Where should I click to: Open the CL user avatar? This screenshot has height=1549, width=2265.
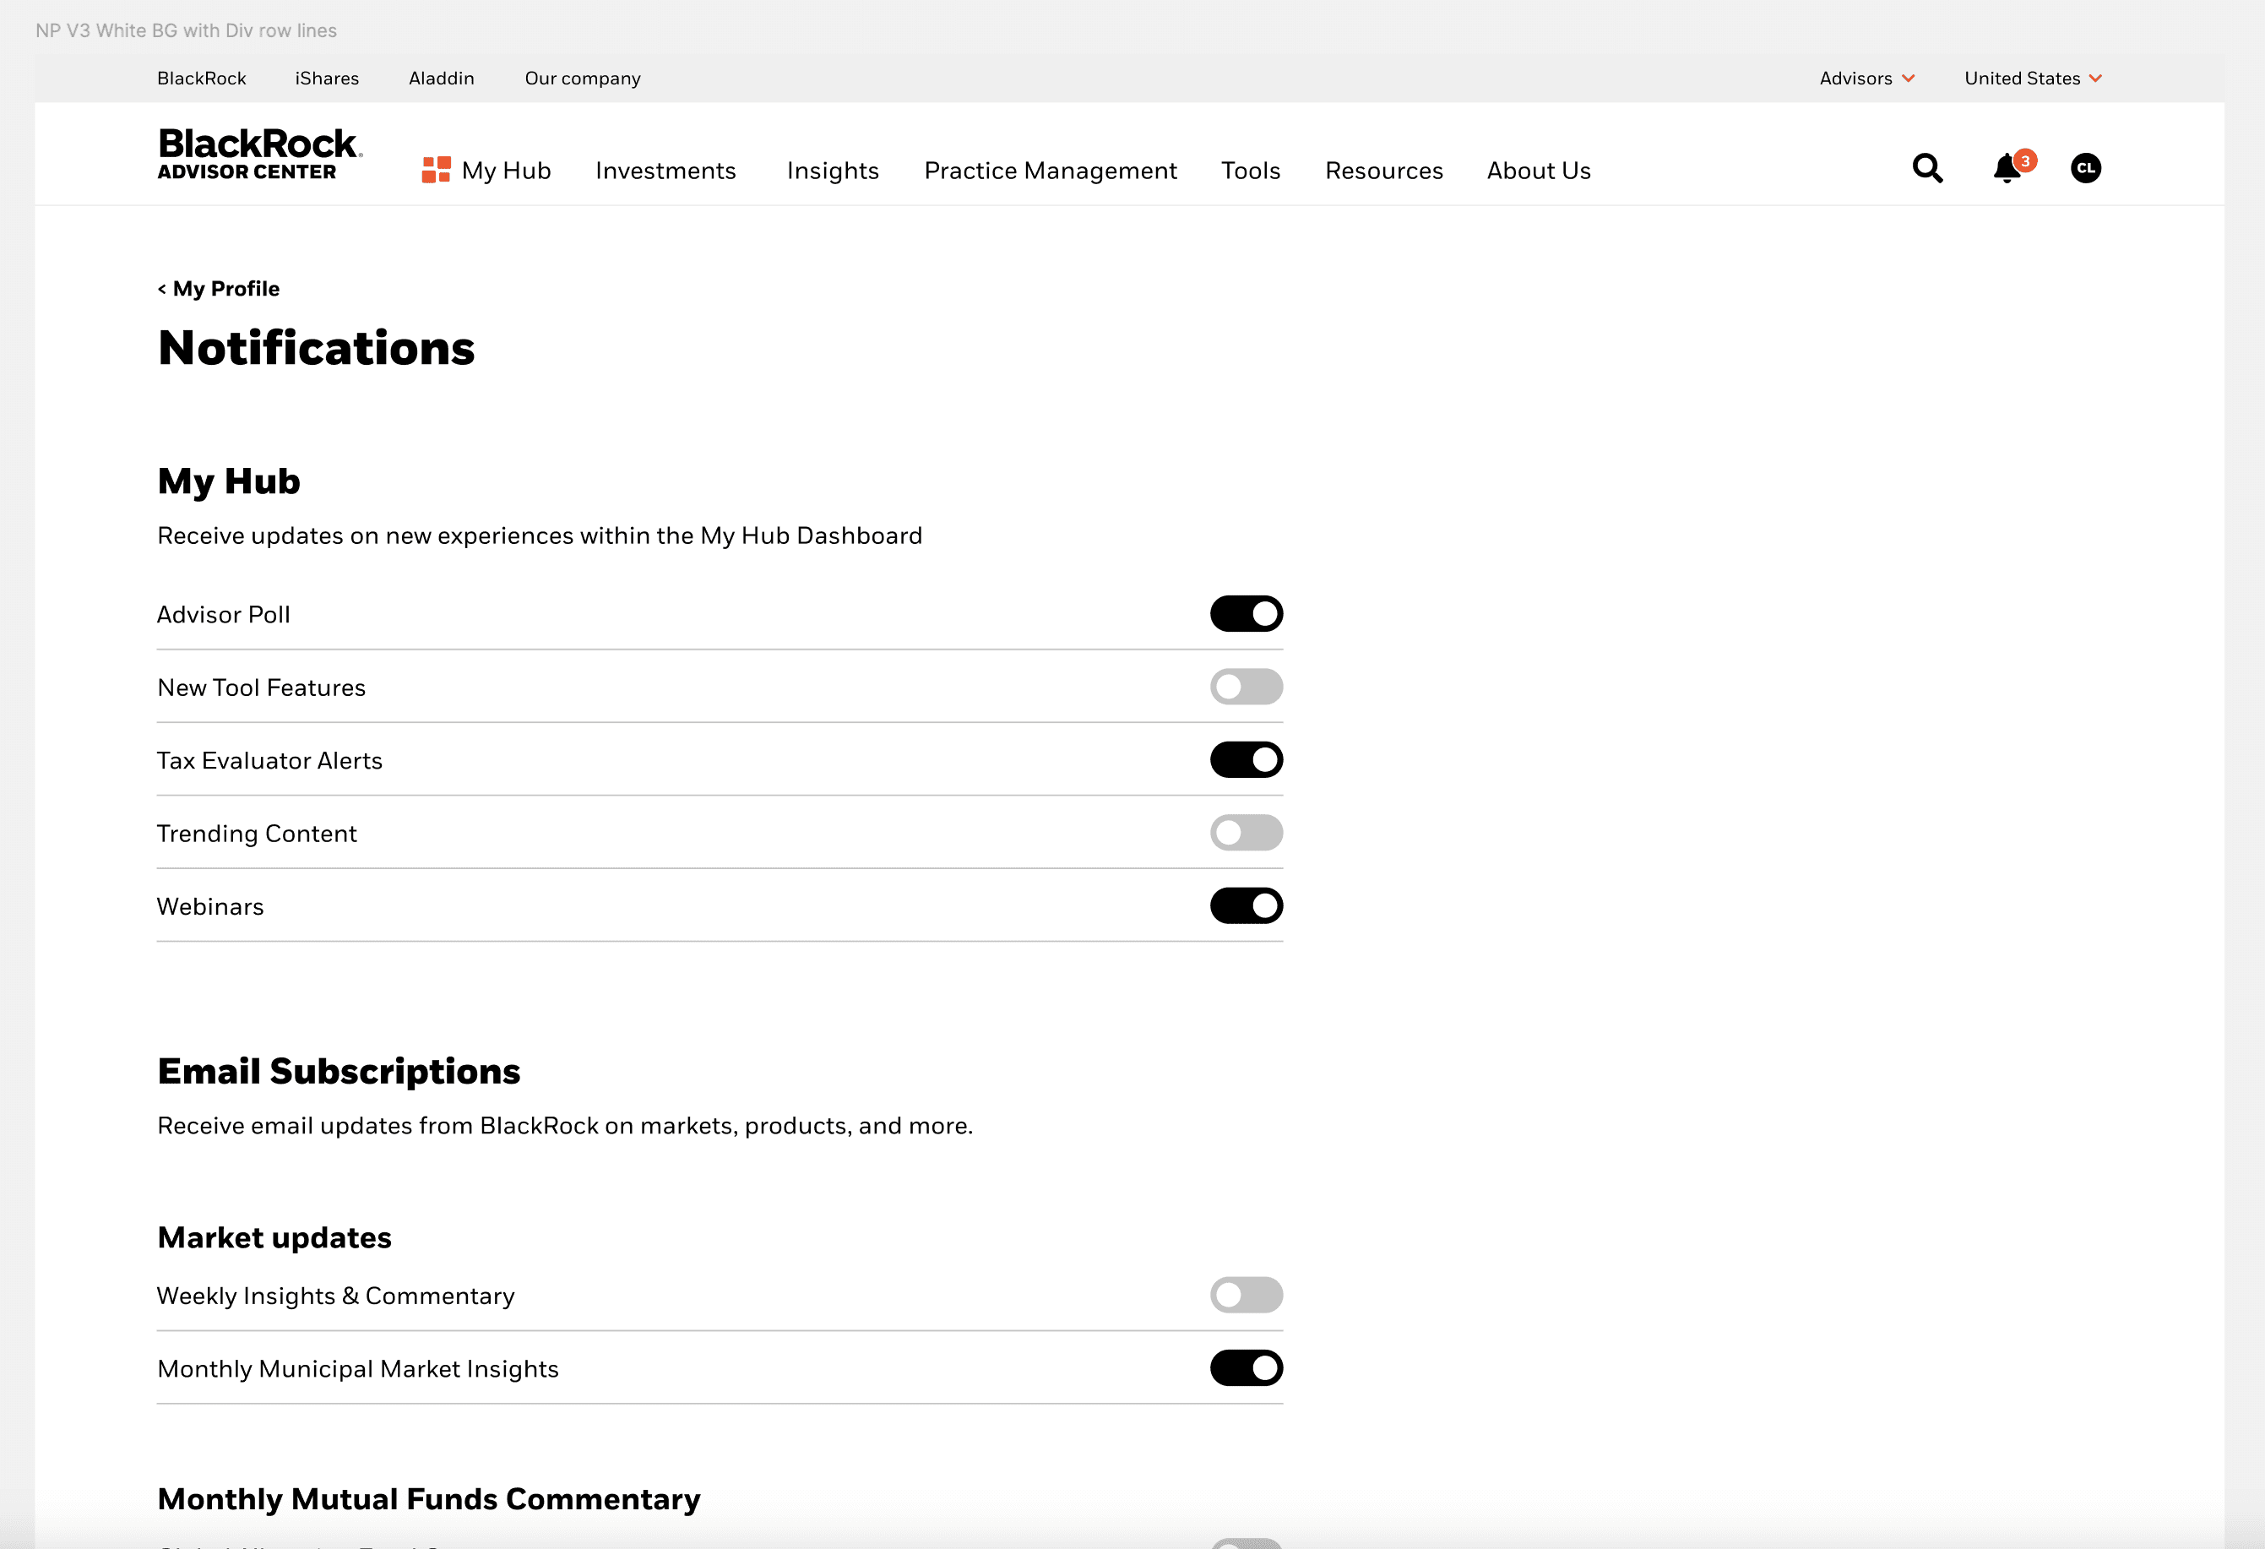pos(2086,169)
